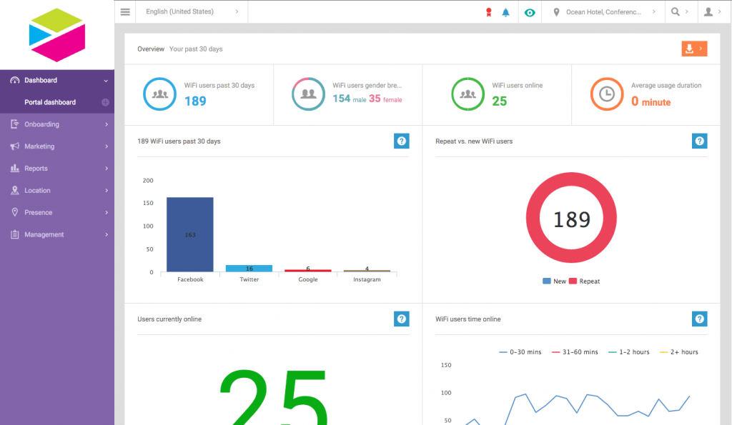This screenshot has width=732, height=425.
Task: Click the Marketing megaphone icon
Action: pyautogui.click(x=15, y=146)
